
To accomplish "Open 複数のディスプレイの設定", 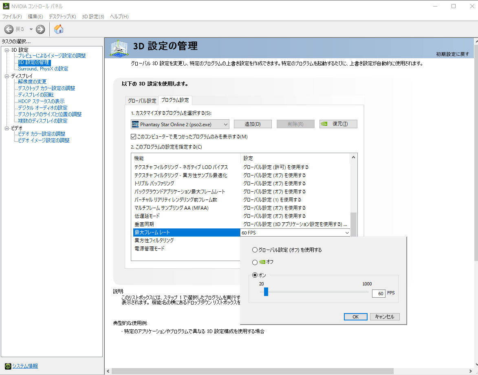I will 43,121.
